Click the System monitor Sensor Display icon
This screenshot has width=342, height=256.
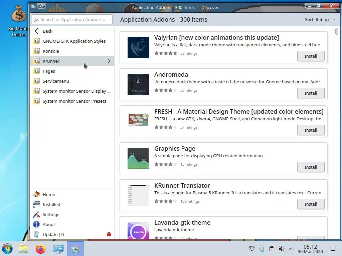point(36,91)
